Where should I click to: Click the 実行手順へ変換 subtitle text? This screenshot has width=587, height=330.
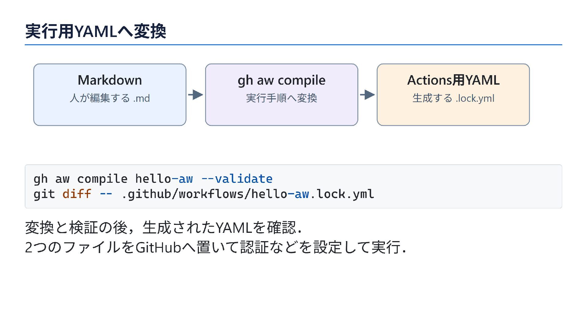point(282,98)
